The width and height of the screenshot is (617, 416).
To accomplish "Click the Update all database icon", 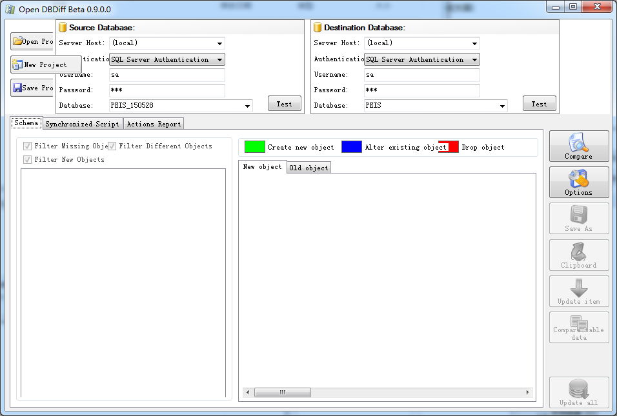I will click(578, 388).
